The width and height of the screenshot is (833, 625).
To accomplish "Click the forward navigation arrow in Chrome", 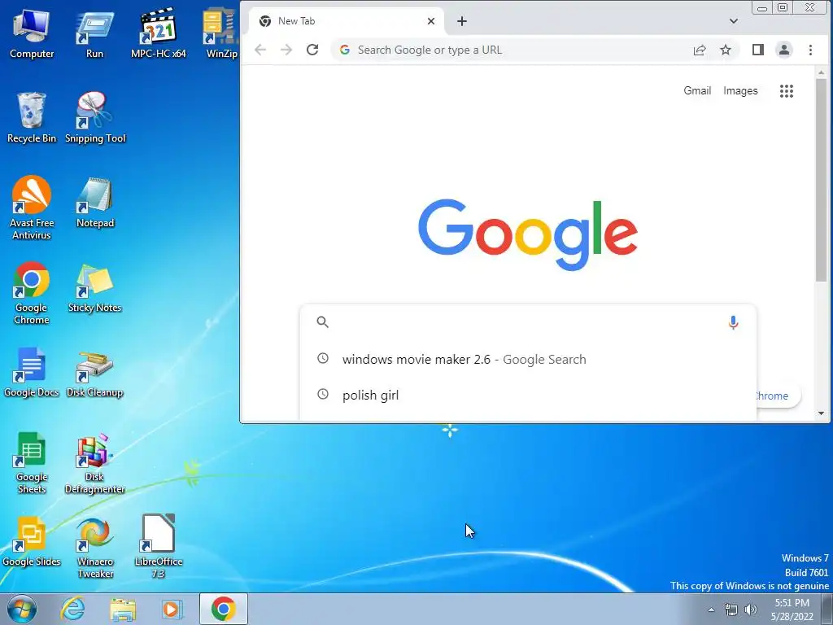I will pyautogui.click(x=286, y=50).
